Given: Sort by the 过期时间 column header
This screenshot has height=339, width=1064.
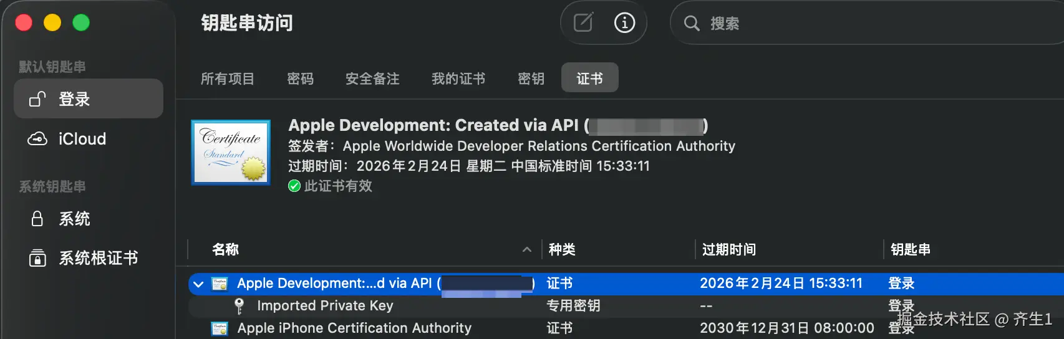Looking at the screenshot, I should [x=729, y=249].
